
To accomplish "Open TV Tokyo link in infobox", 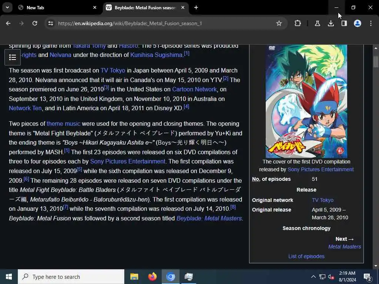I will [322, 200].
